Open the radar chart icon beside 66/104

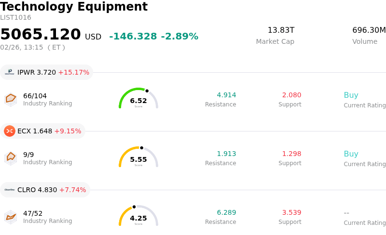tap(11, 99)
